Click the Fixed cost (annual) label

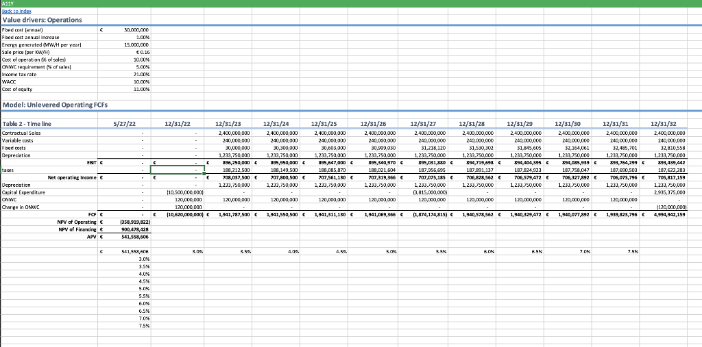click(23, 30)
